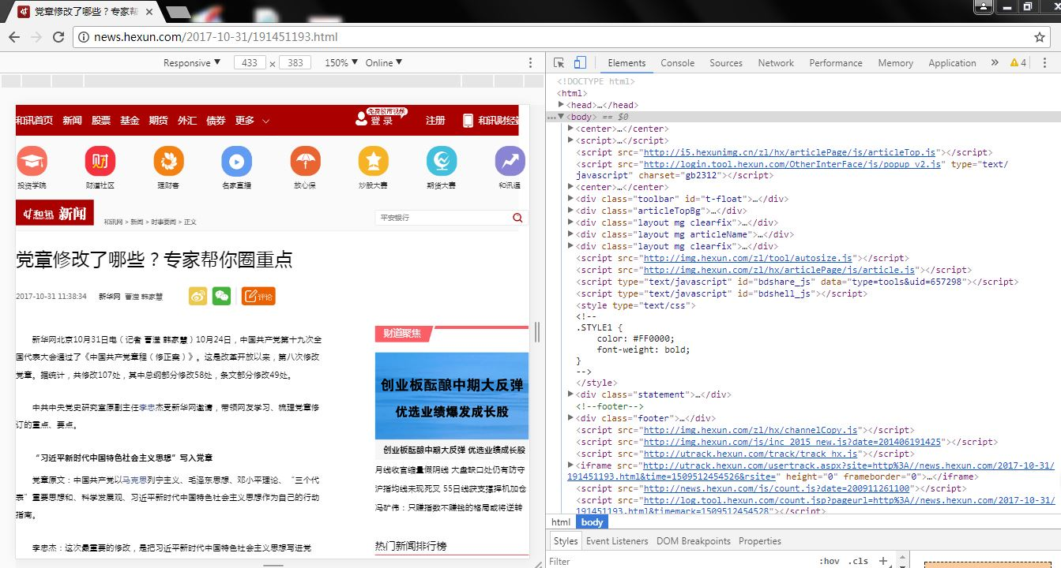Screen dimensions: 1061x568
Task: Switch to the Performance tab
Action: coord(836,63)
